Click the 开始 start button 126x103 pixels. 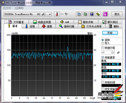click(110, 33)
